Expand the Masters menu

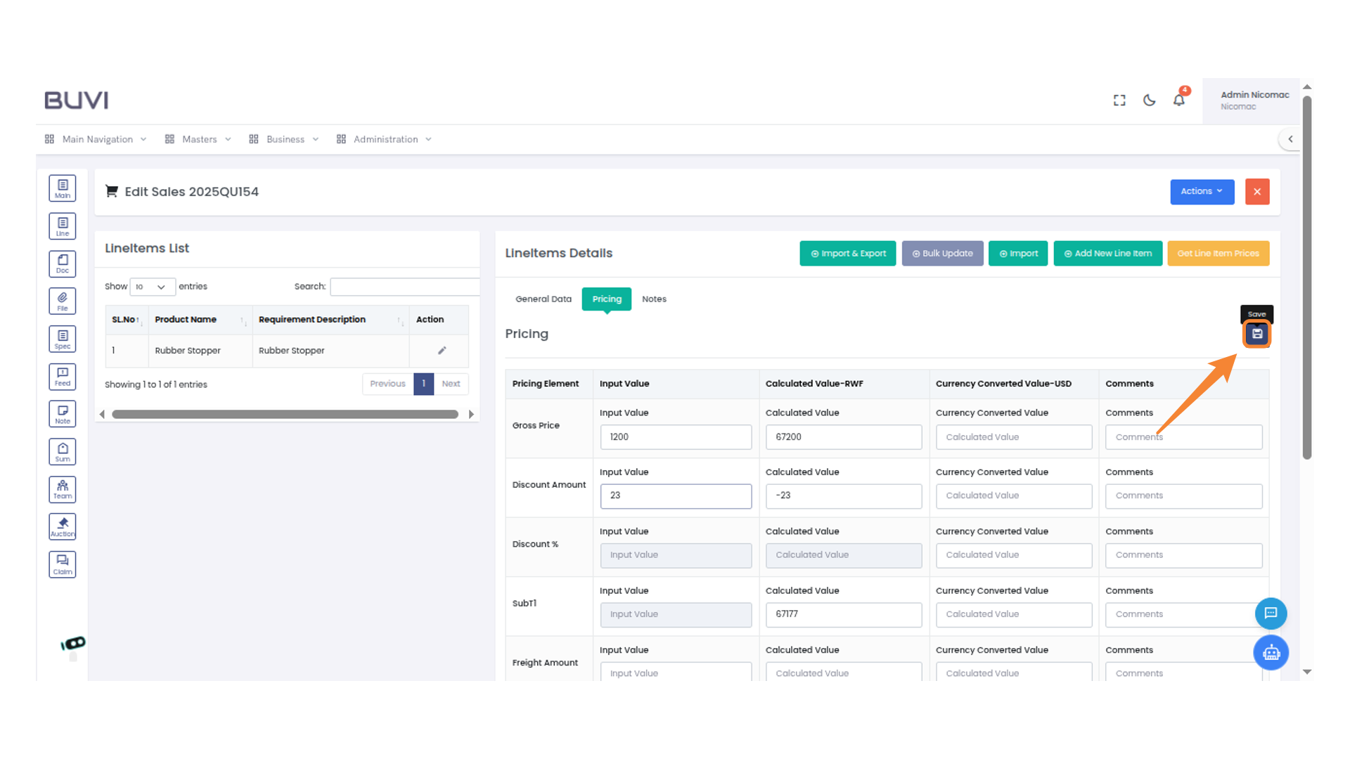pyautogui.click(x=199, y=139)
